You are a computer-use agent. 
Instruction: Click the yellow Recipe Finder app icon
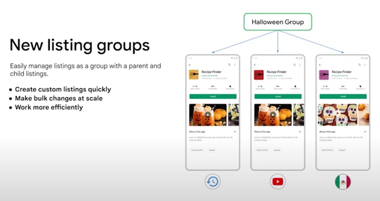[x=194, y=75]
